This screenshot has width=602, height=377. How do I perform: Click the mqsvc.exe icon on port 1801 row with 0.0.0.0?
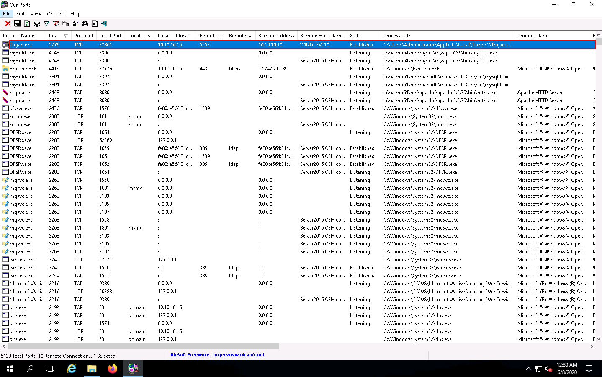[x=5, y=188]
